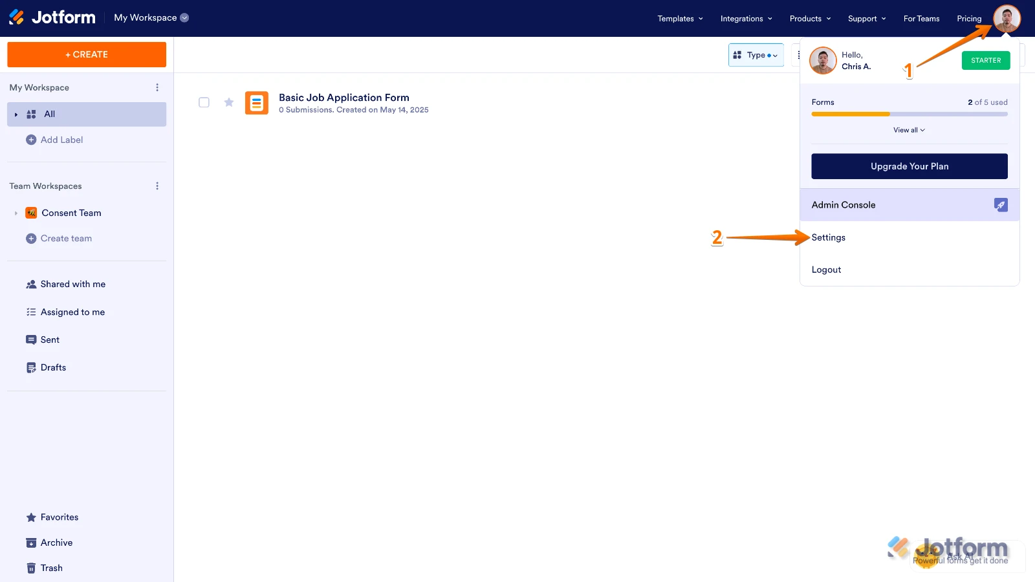Select the Basic Job Application Form checkbox
The image size is (1035, 582).
tap(204, 102)
